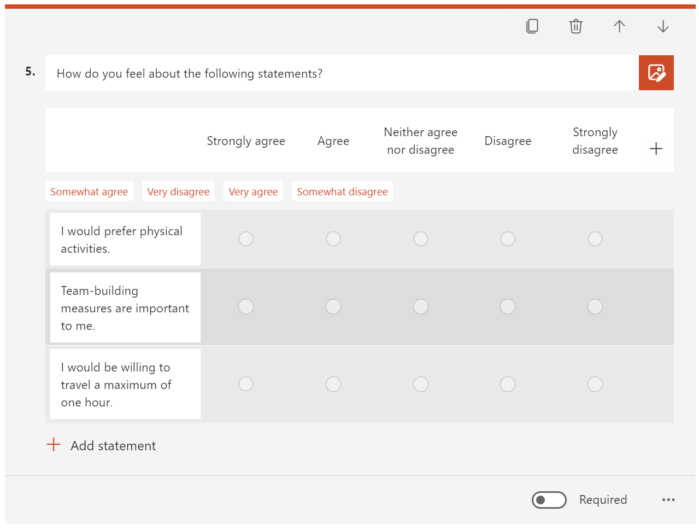Select Disagree for team-building measures statement
Viewport: 699px width, 529px height.
coord(508,306)
